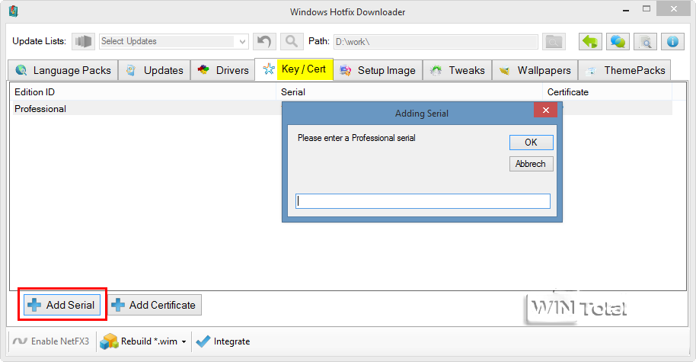Click the Certificate column header

(x=607, y=92)
